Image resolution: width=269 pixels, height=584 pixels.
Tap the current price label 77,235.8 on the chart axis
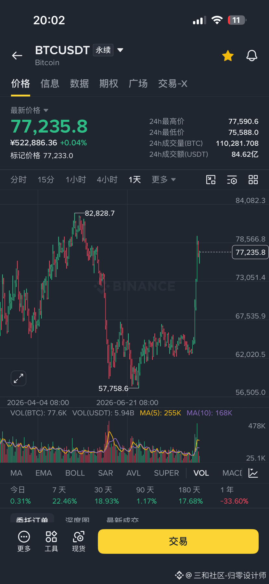click(250, 252)
